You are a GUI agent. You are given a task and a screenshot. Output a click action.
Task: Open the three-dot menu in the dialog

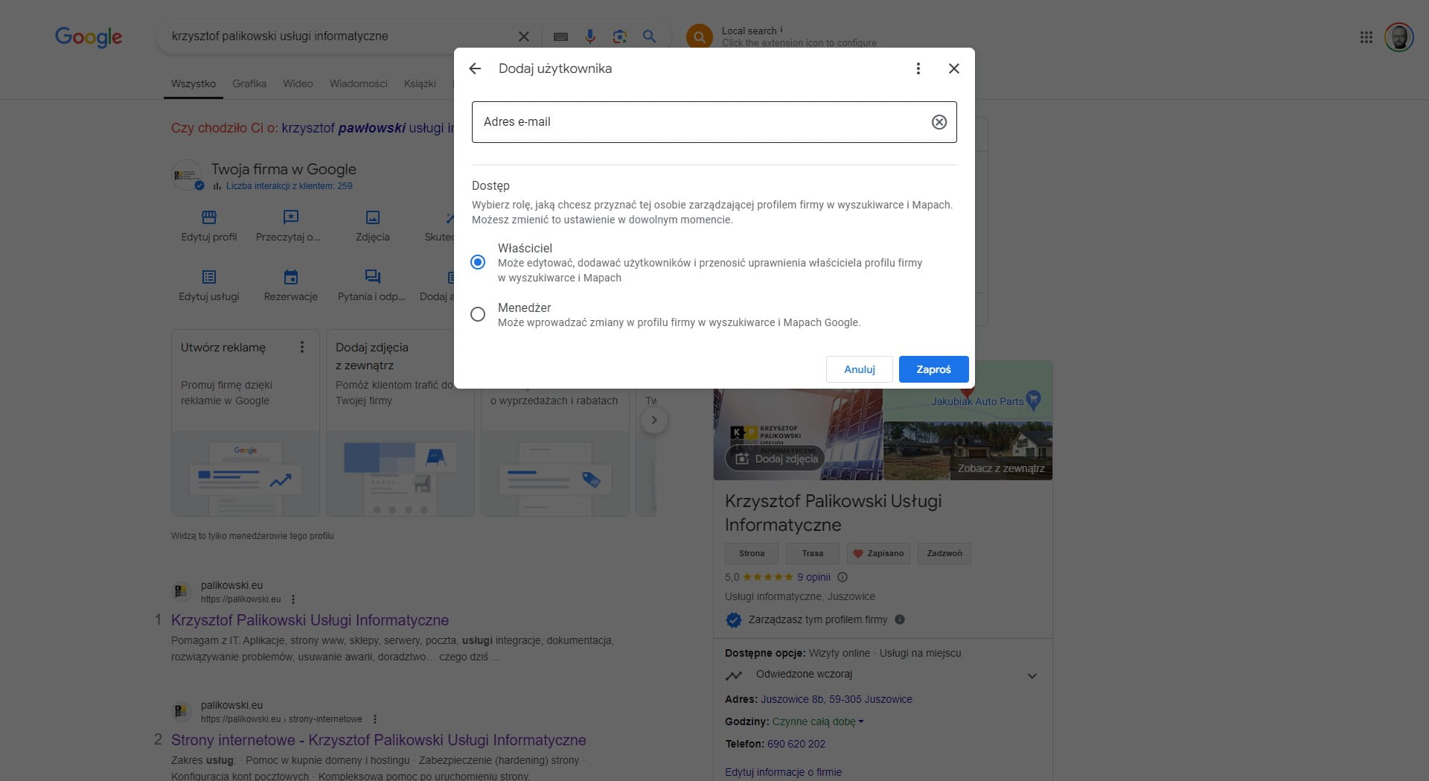click(x=918, y=68)
